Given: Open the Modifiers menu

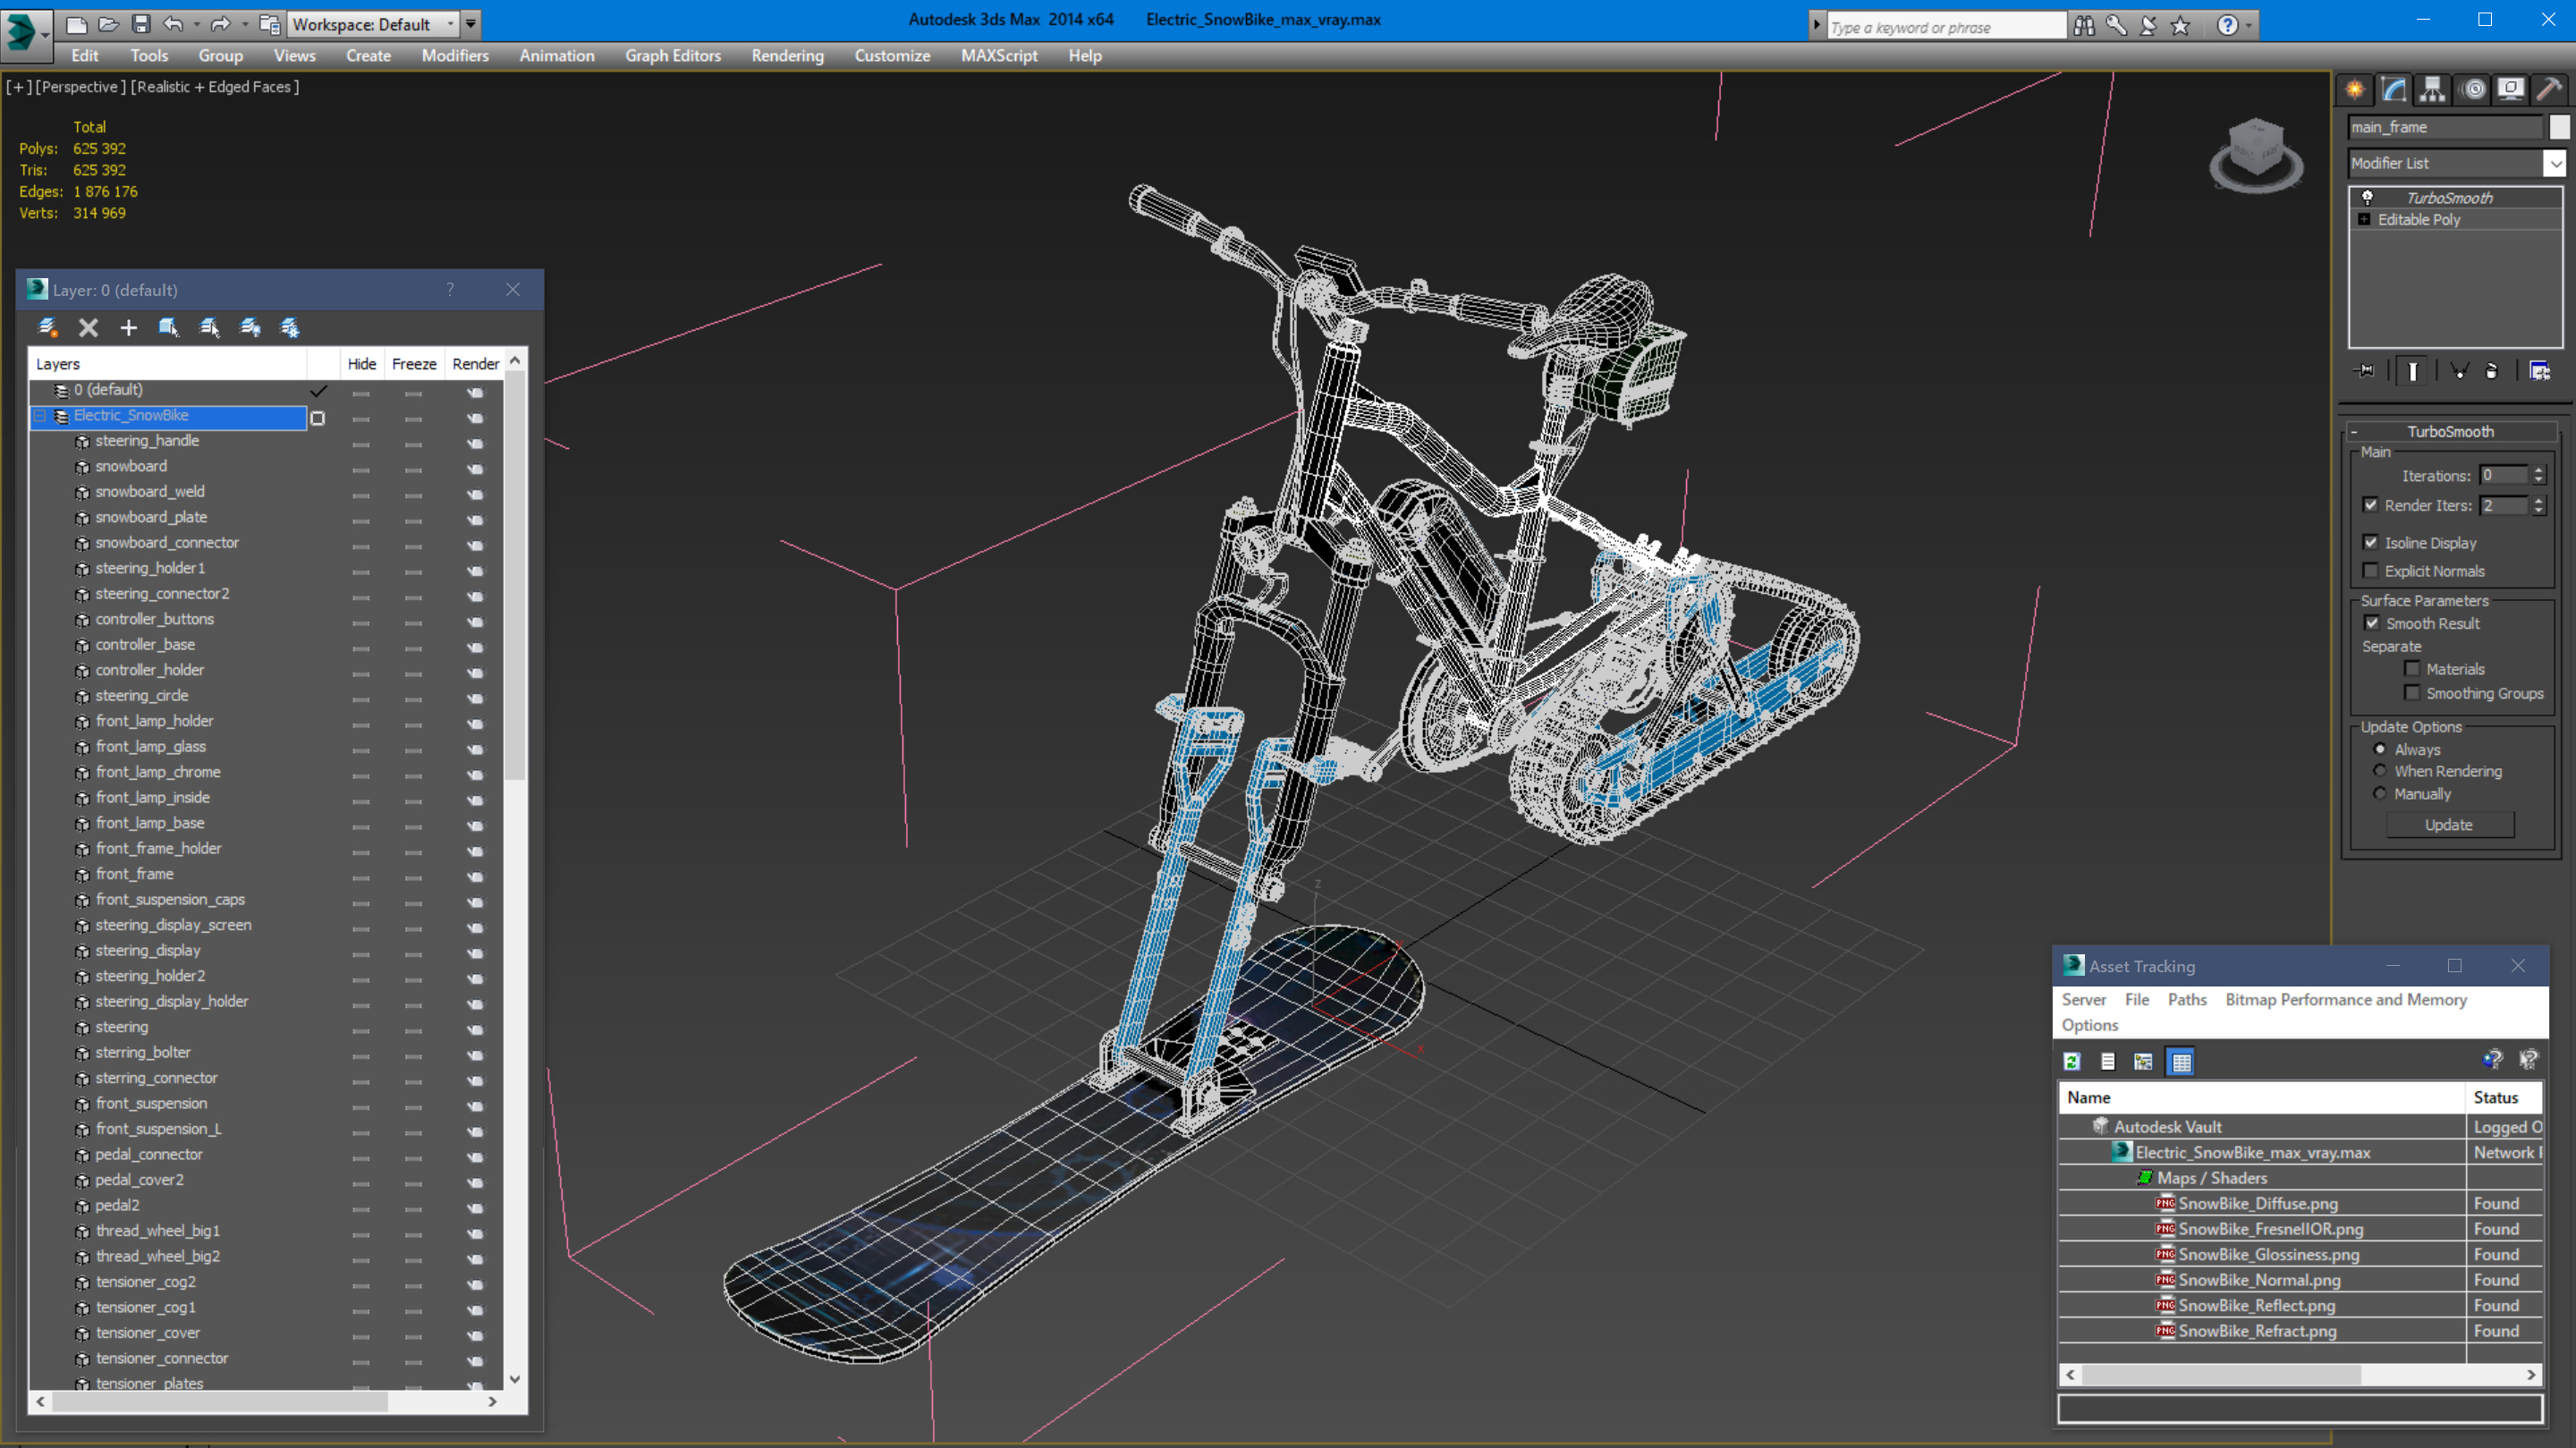Looking at the screenshot, I should (x=455, y=56).
